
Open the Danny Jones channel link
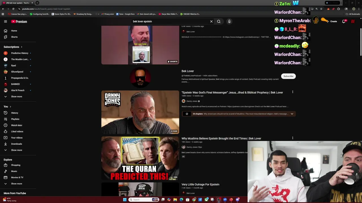click(x=192, y=101)
